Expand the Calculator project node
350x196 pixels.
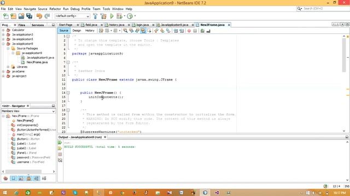[x=3, y=30]
